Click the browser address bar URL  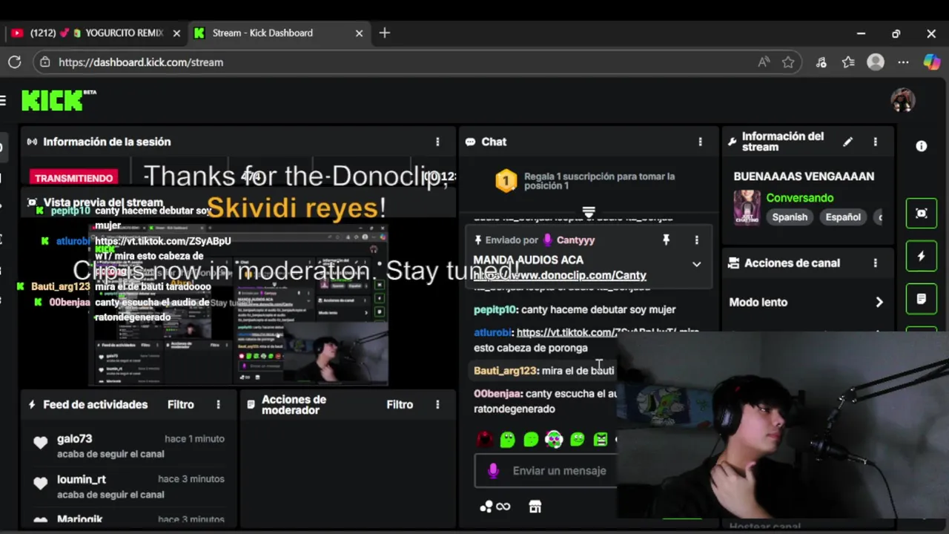coord(141,62)
